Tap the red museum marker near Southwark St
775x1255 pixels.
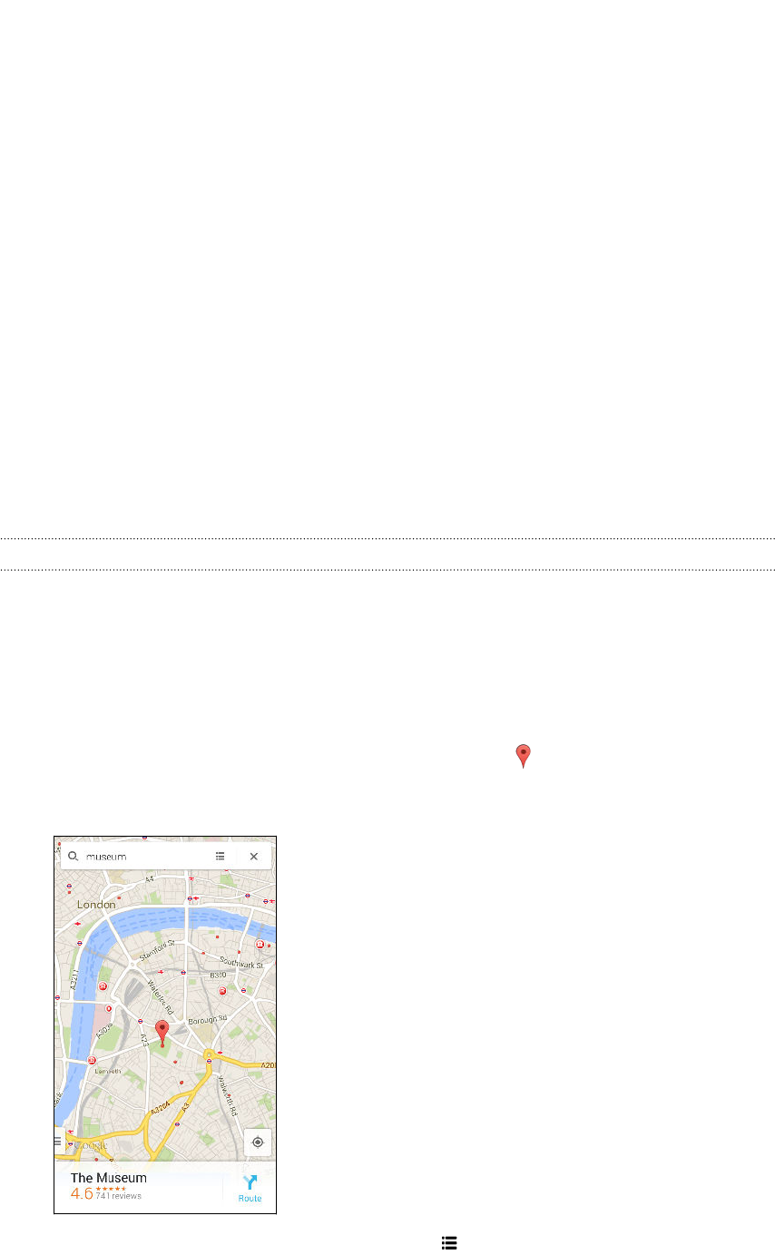point(260,946)
